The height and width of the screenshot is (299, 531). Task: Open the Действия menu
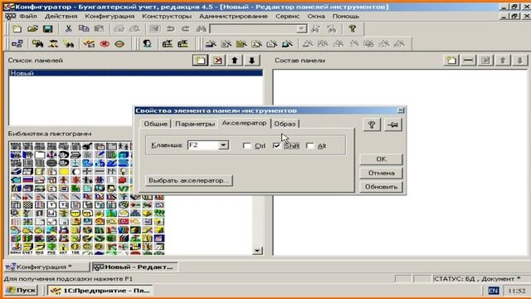point(61,17)
